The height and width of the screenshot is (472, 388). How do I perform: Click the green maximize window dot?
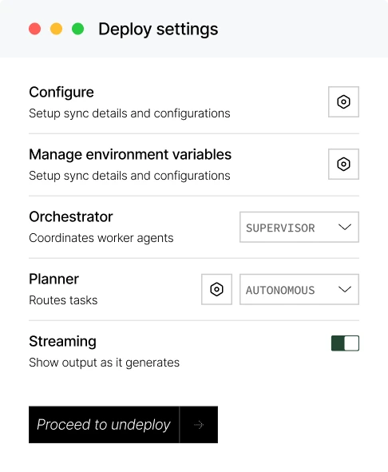pyautogui.click(x=78, y=29)
